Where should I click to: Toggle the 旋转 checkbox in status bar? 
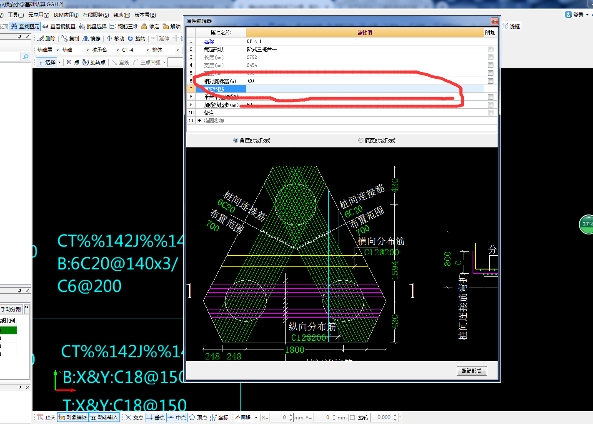(x=353, y=417)
